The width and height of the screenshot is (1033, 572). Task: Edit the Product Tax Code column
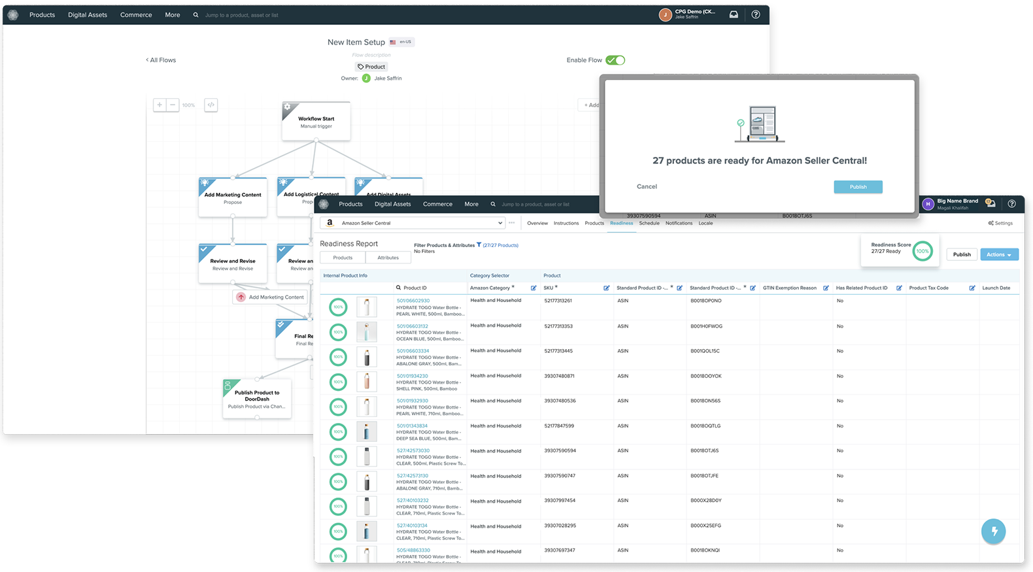972,288
